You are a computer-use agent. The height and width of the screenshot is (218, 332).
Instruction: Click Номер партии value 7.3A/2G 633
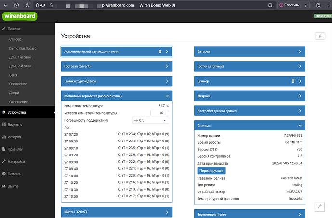coord(293,135)
